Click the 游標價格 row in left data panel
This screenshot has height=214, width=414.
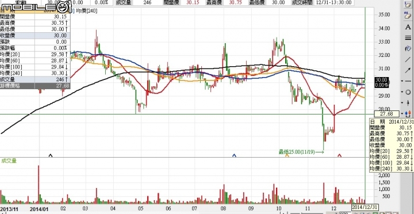coord(35,86)
